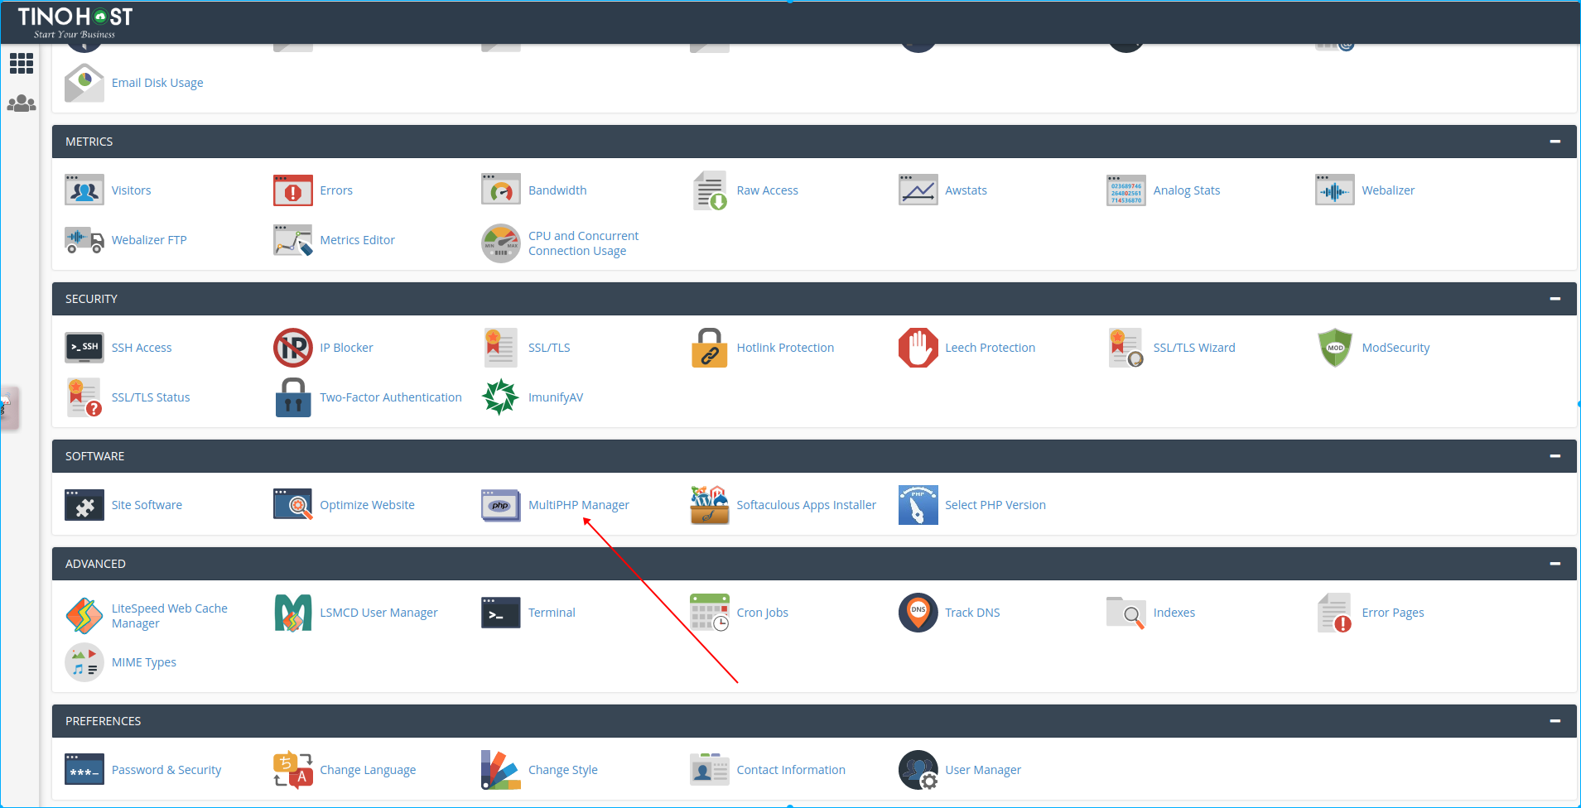Click the sidebar grid home icon

pyautogui.click(x=22, y=64)
